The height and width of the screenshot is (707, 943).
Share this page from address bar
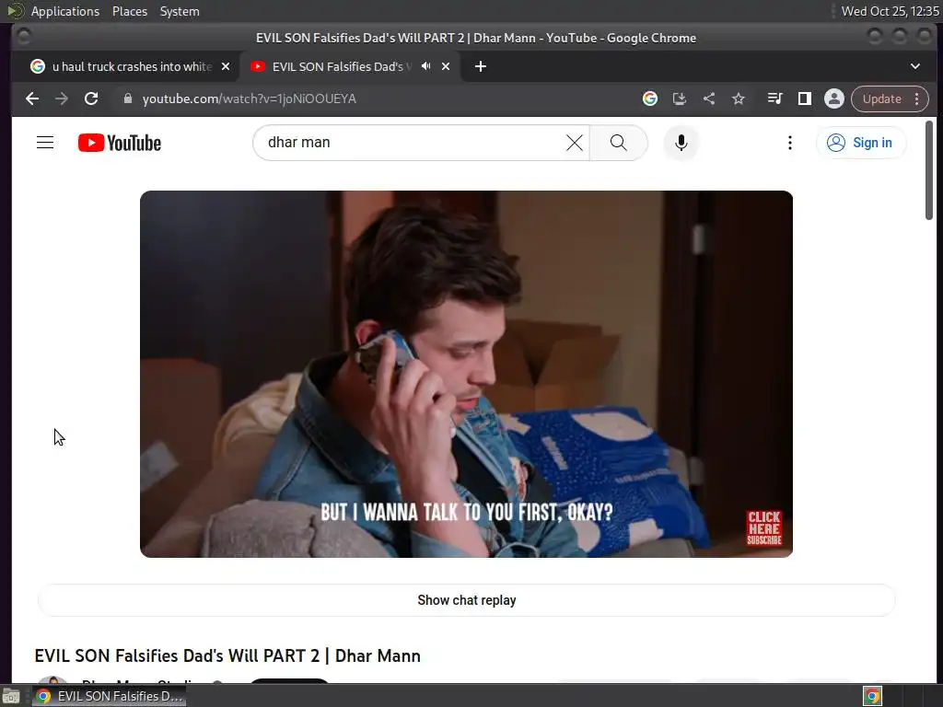709,99
